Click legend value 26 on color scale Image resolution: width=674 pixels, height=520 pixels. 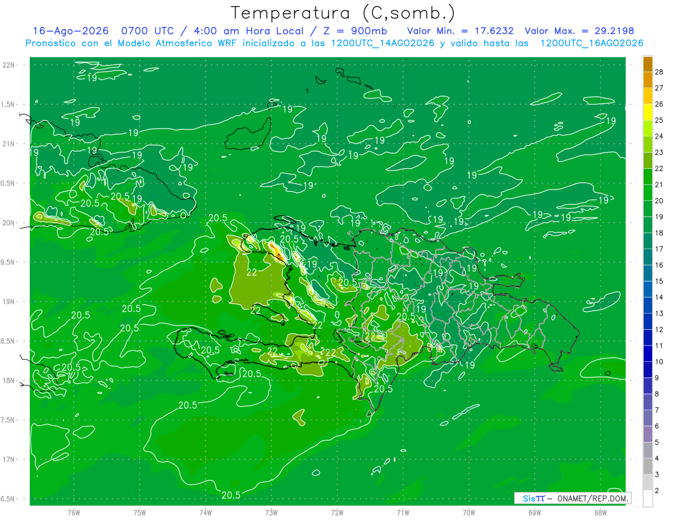coord(659,104)
